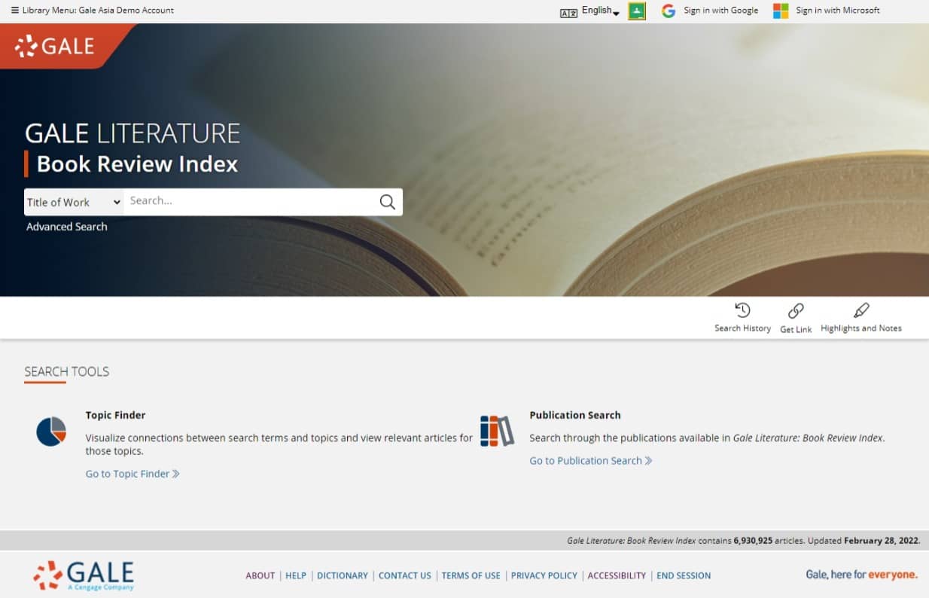Open Search History clock icon

coord(742,310)
